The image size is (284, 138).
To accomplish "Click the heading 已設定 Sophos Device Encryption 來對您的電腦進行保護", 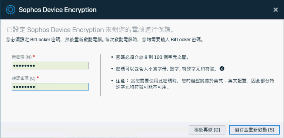I will coord(90,30).
